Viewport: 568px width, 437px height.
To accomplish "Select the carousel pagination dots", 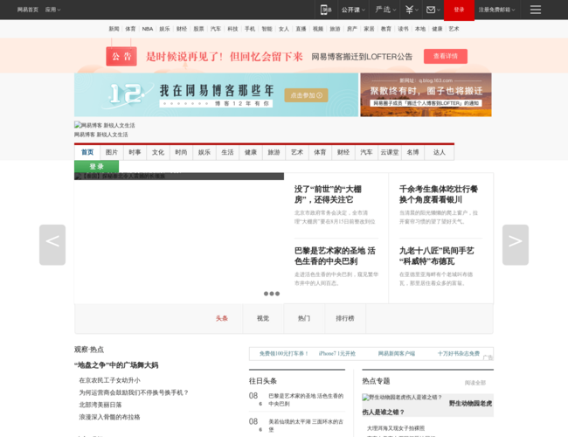I will point(271,294).
